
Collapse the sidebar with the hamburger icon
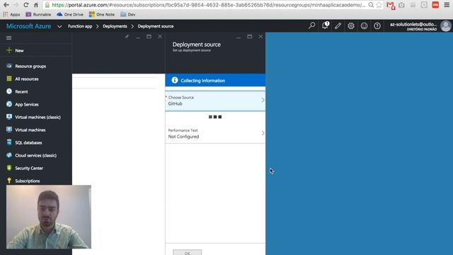pyautogui.click(x=9, y=38)
